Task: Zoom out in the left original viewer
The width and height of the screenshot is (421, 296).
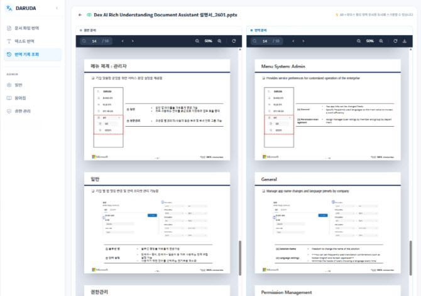Action: coord(195,41)
